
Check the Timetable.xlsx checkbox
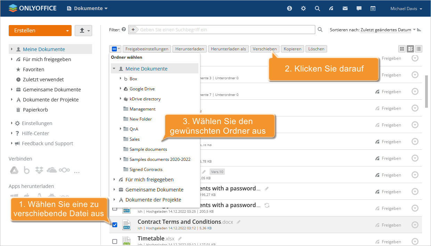click(x=115, y=241)
